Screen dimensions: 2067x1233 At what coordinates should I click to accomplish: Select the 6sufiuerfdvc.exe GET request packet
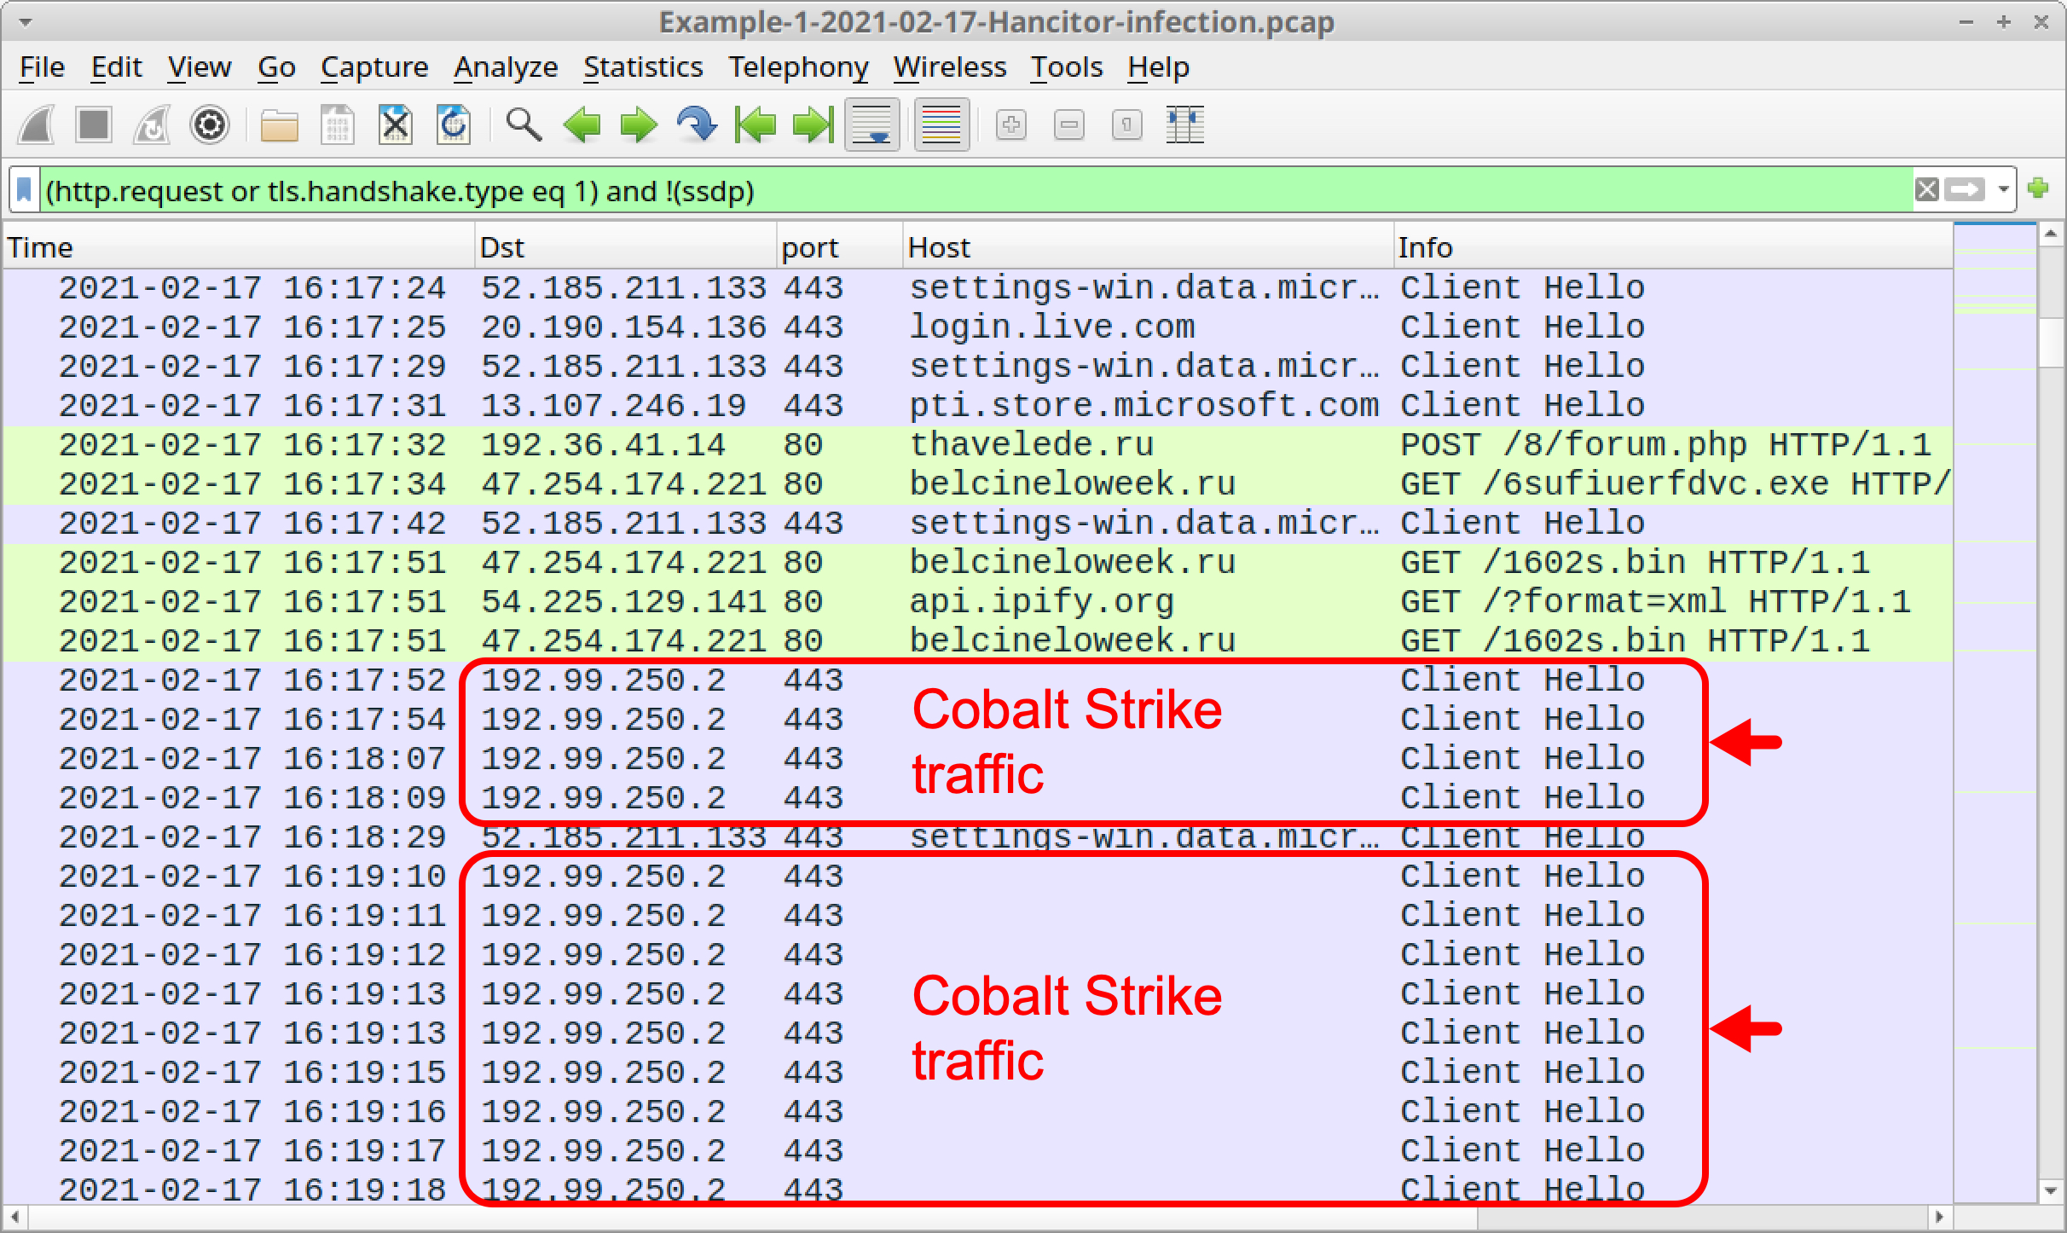[978, 484]
